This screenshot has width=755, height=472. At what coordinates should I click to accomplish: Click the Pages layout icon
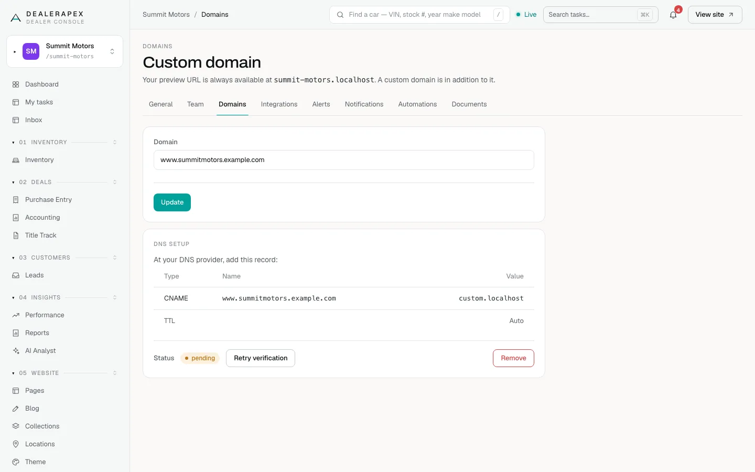tap(16, 391)
